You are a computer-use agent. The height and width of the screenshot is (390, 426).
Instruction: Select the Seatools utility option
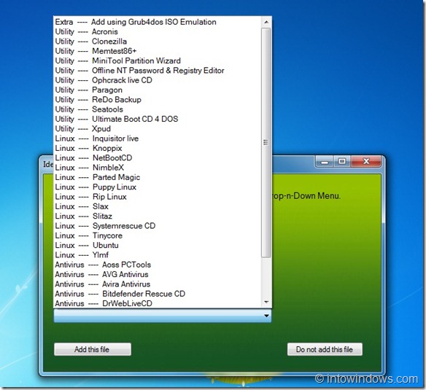(158, 109)
